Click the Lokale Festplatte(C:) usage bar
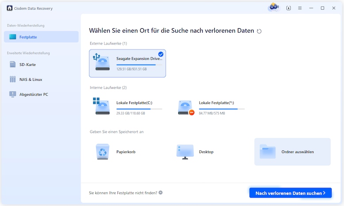Image resolution: width=344 pixels, height=206 pixels. [x=139, y=109]
